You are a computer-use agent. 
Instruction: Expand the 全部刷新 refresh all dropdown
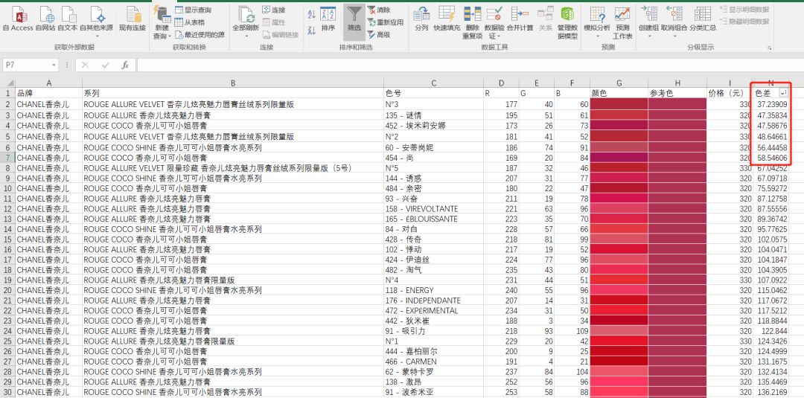pos(246,36)
